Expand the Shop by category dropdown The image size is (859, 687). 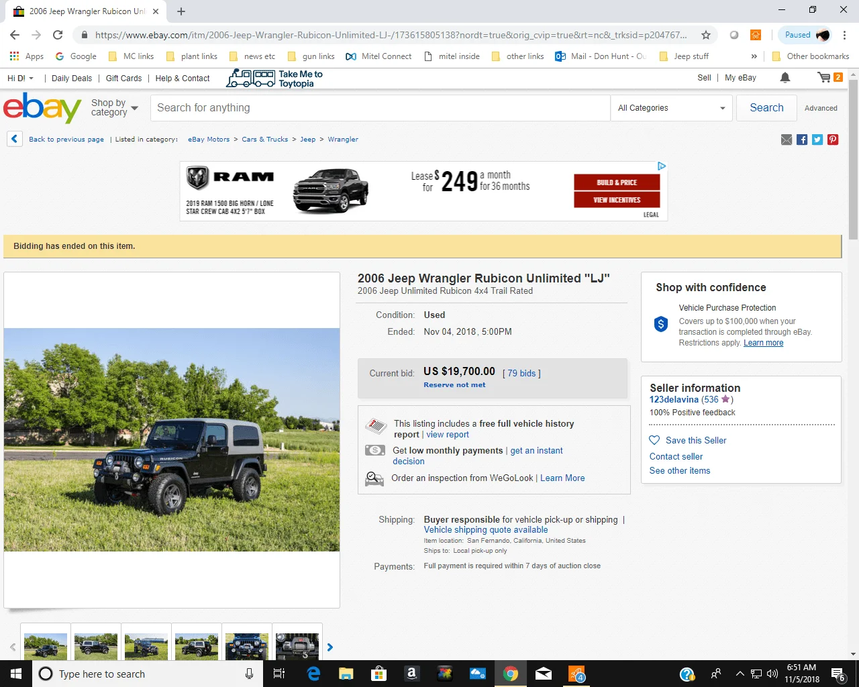point(115,107)
